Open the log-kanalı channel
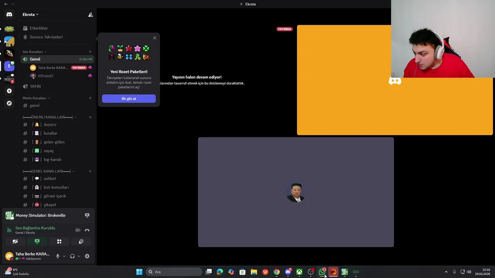 click(x=57, y=159)
